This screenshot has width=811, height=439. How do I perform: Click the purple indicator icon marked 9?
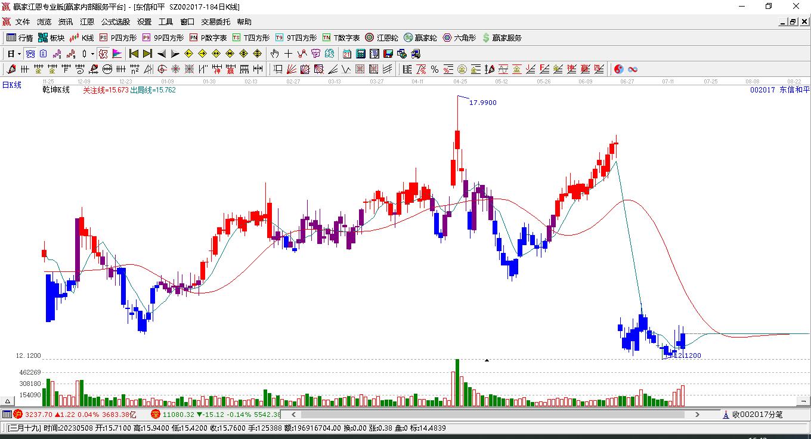[x=71, y=54]
